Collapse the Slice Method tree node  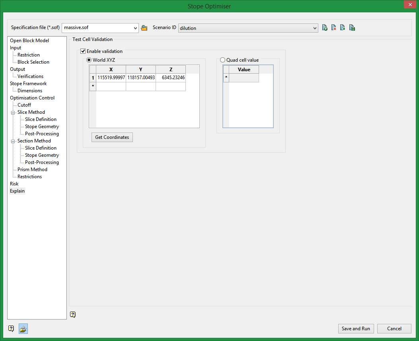pyautogui.click(x=13, y=113)
